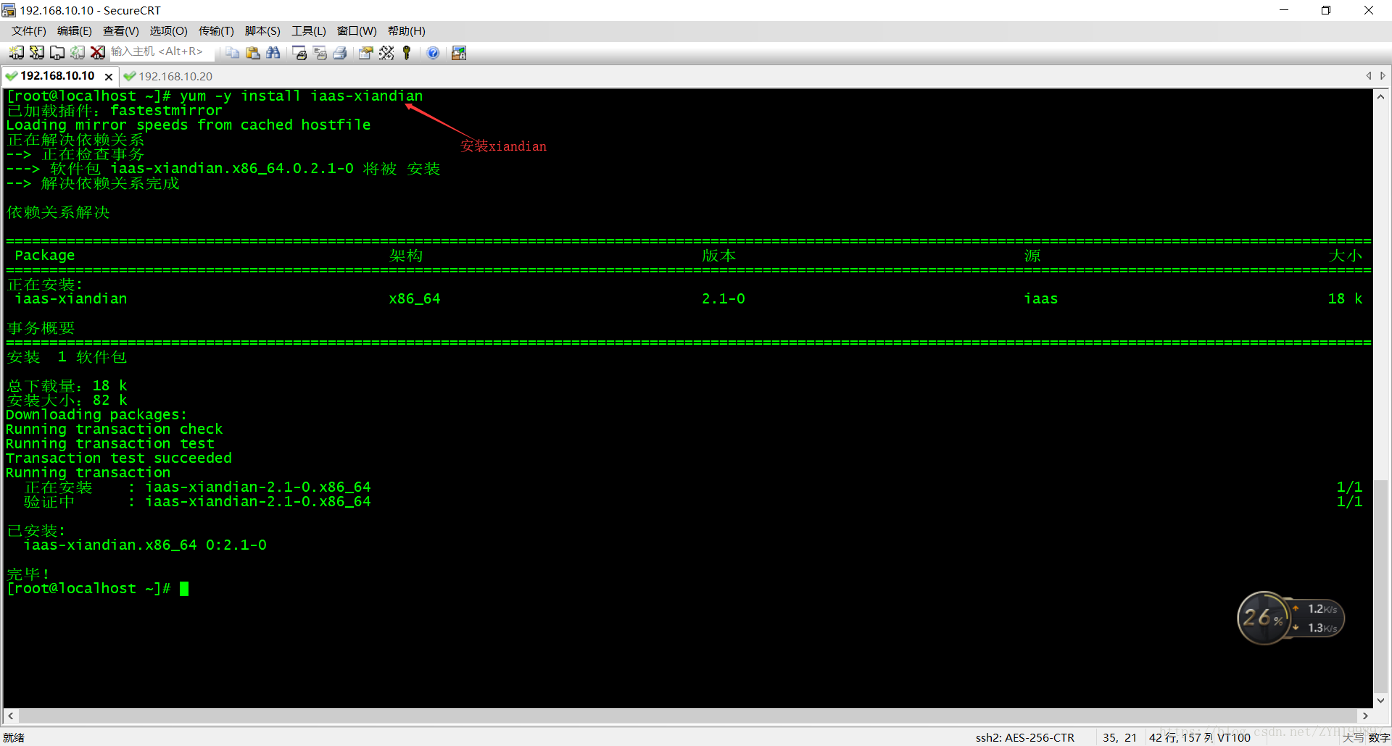Close the 192.168.10.10 tab
This screenshot has width=1392, height=746.
[109, 77]
